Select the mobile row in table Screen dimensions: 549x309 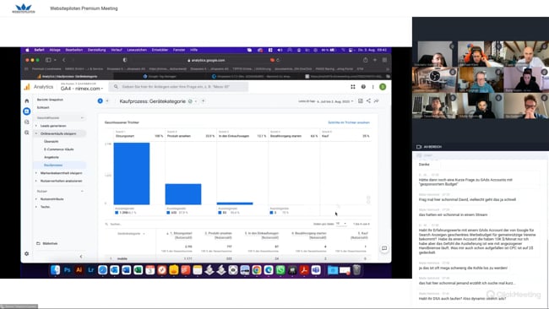(238, 258)
